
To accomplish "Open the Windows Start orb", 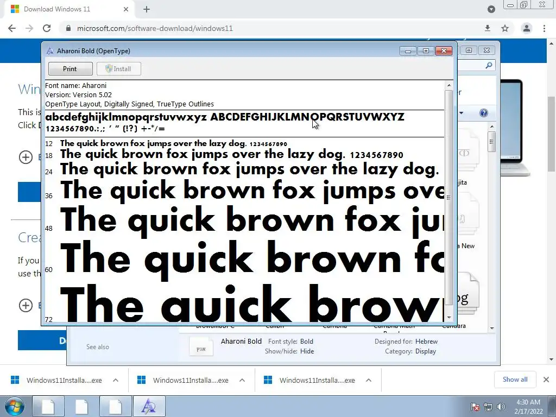I will tap(15, 406).
